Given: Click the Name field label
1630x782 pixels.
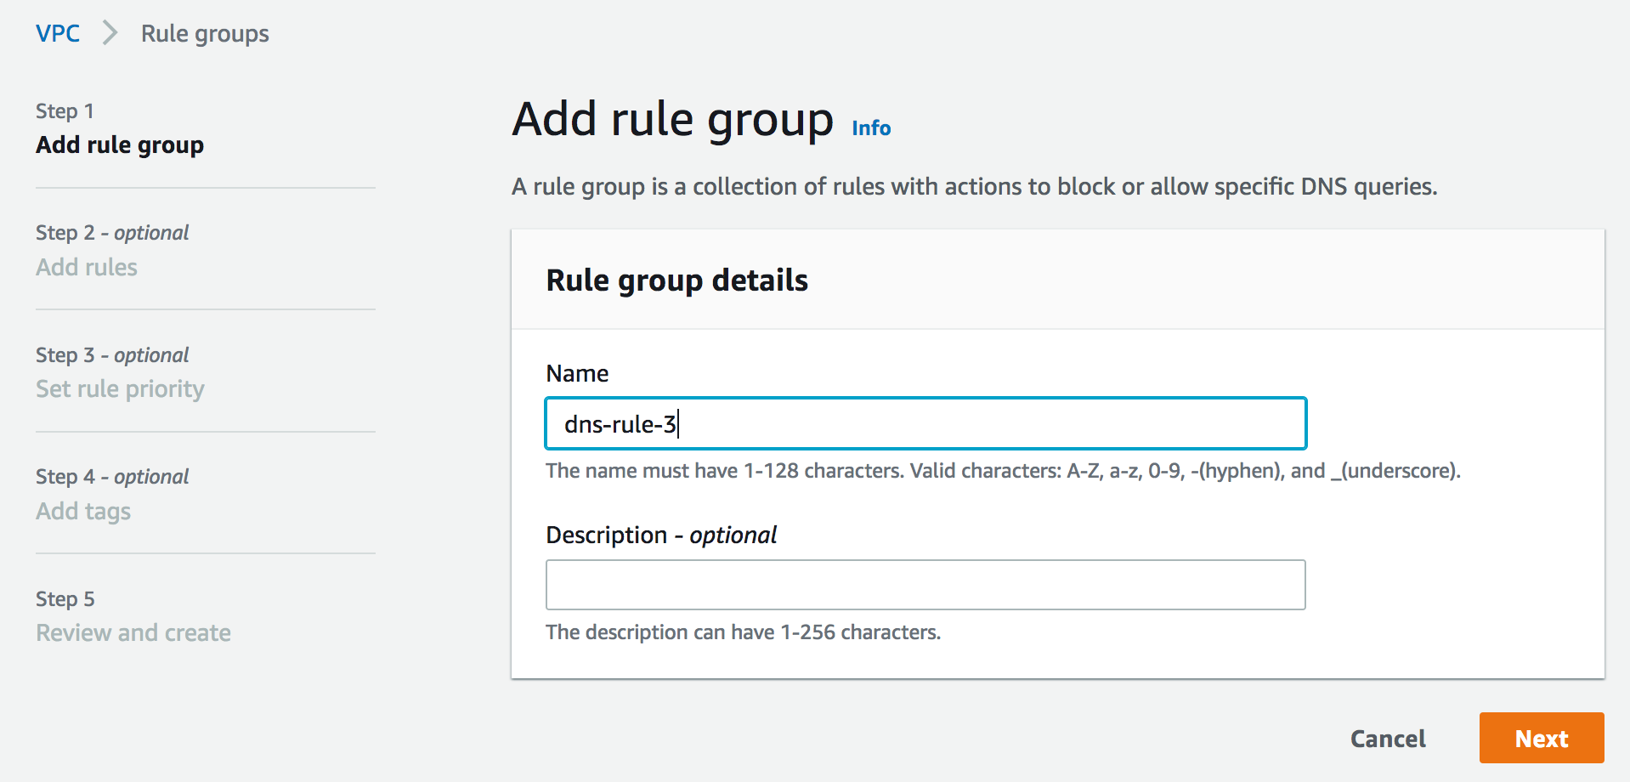Looking at the screenshot, I should (x=577, y=374).
